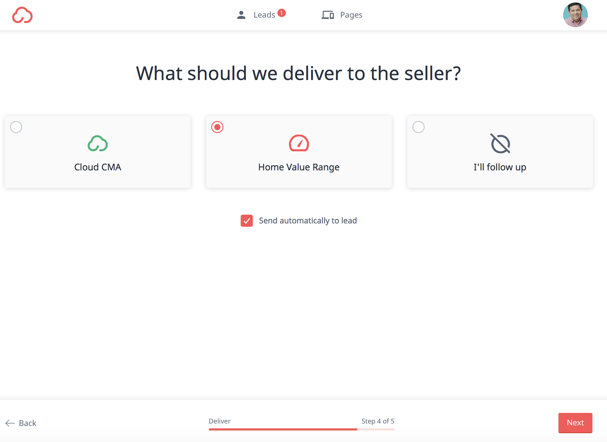Click the red Home Value Range gauge icon
The image size is (607, 442).
299,143
